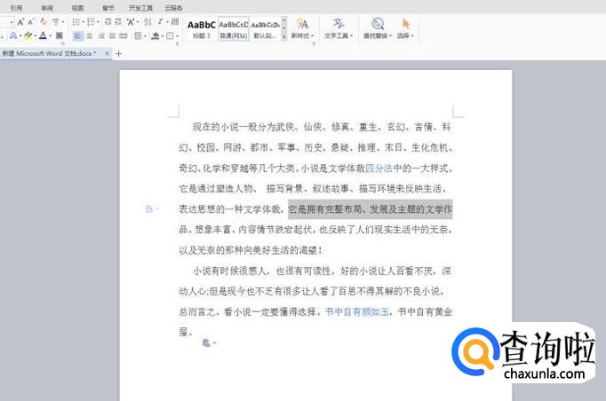The image size is (606, 401).
Task: Open the line spacing dropdown arrow
Action: 145,35
